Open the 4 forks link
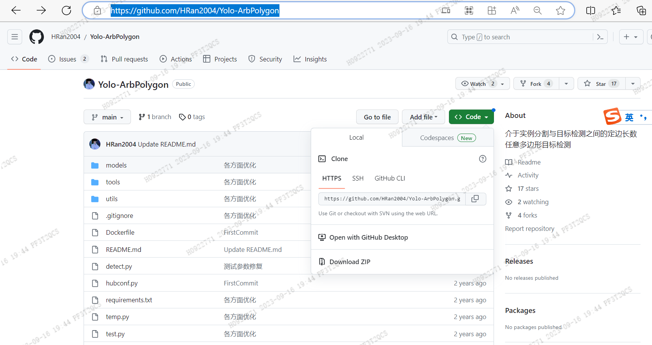This screenshot has width=652, height=345. [521, 215]
